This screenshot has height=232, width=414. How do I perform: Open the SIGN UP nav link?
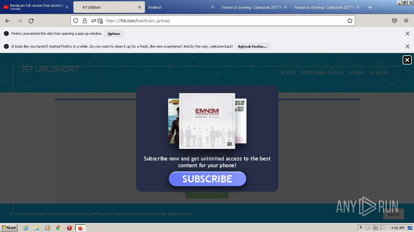(x=379, y=72)
